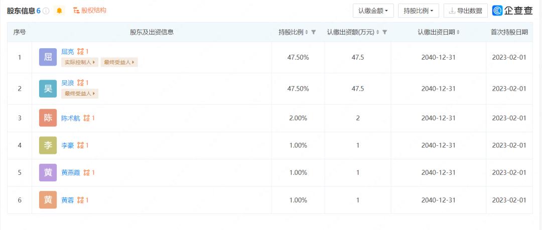This screenshot has height=230, width=542.
Task: Click the bell notification icon
Action: 59,11
